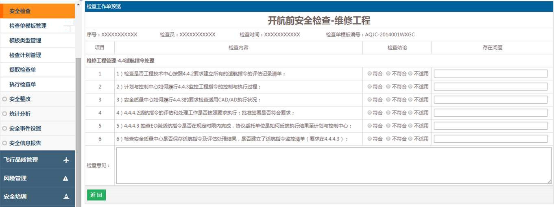This screenshot has width=554, height=207.
Task: Open the 安全检查 menu item
Action: coord(37,11)
